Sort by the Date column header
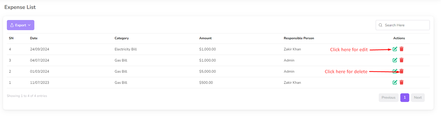The image size is (441, 125). click(34, 38)
